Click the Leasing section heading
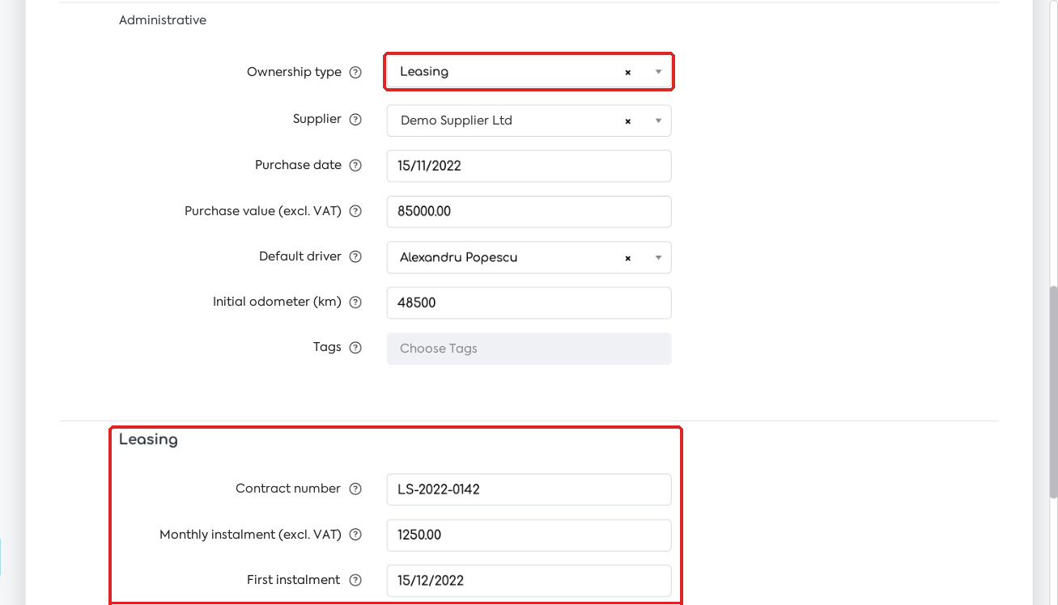The image size is (1058, 605). point(148,440)
